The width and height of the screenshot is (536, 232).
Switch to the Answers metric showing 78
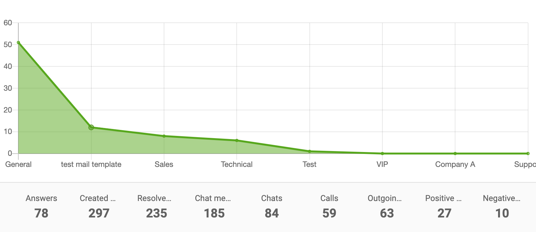pyautogui.click(x=41, y=207)
